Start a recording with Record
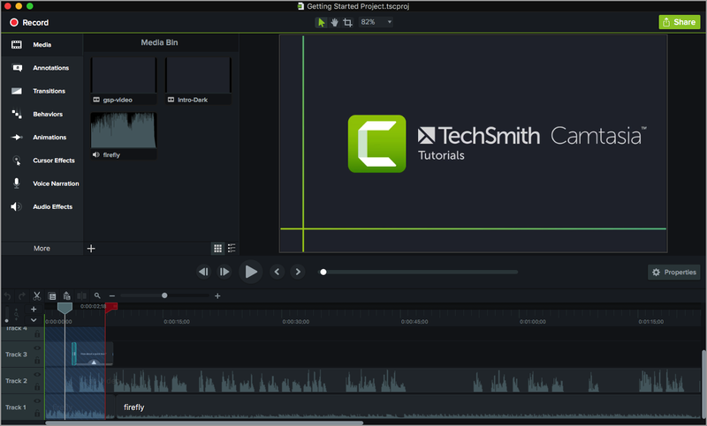 (x=29, y=23)
